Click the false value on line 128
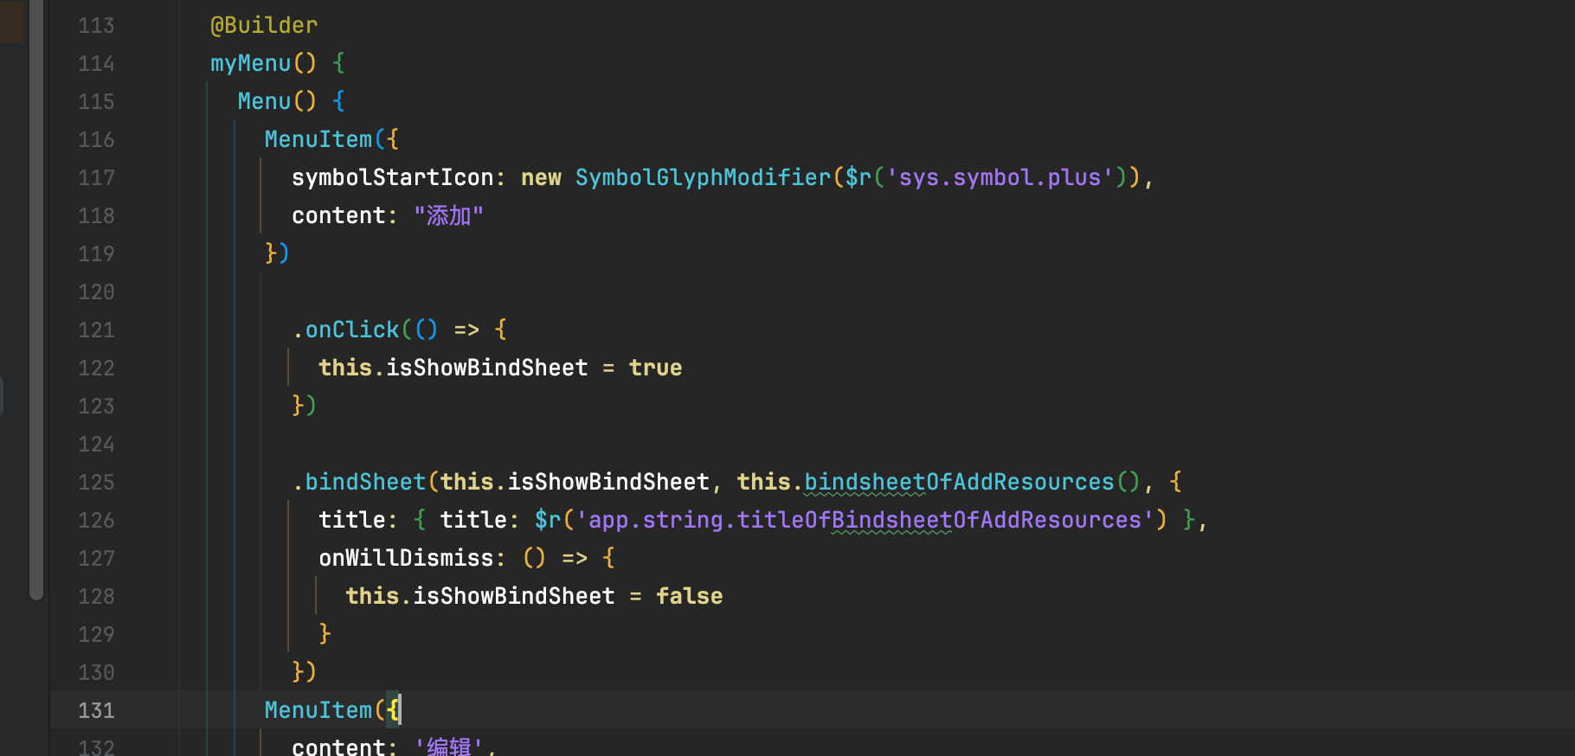This screenshot has height=756, width=1575. 689,597
